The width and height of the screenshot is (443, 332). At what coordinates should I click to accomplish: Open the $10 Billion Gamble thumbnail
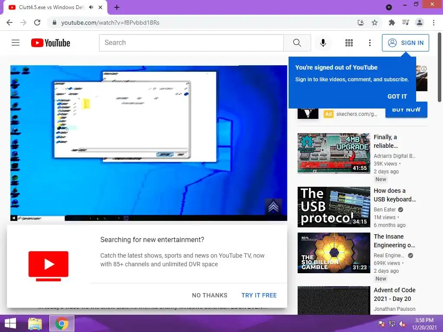334,253
